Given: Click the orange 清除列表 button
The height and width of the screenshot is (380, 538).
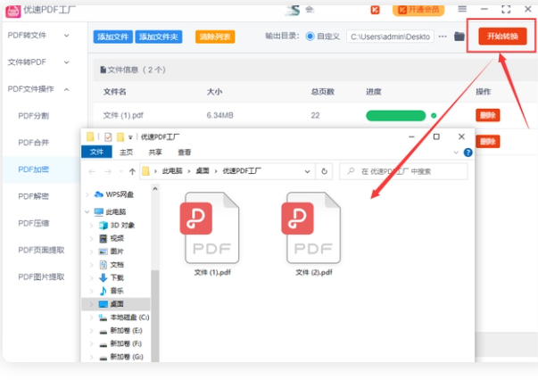Looking at the screenshot, I should coord(215,37).
